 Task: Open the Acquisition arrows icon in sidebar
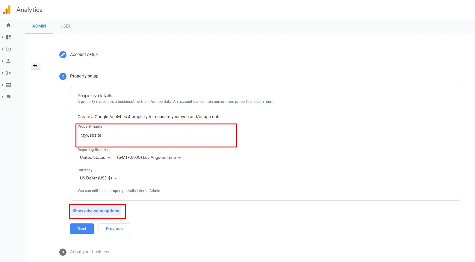(x=8, y=73)
